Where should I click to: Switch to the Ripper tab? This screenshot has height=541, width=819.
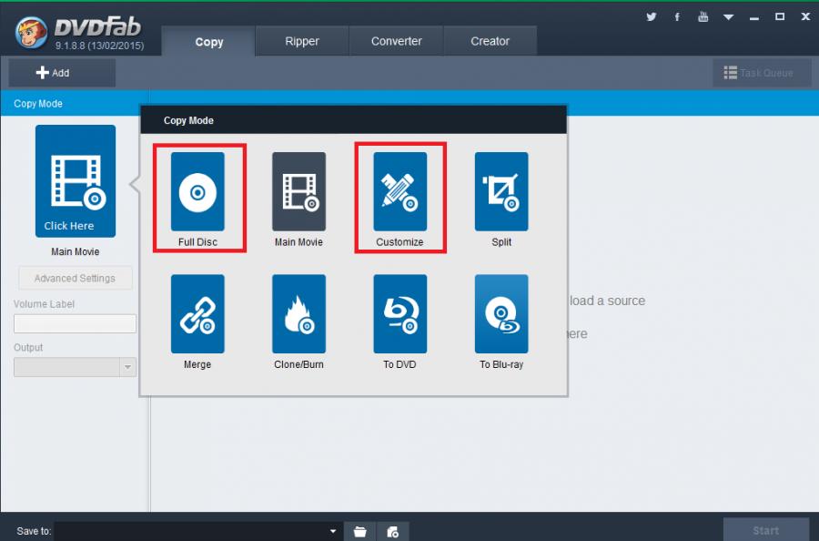pyautogui.click(x=302, y=41)
